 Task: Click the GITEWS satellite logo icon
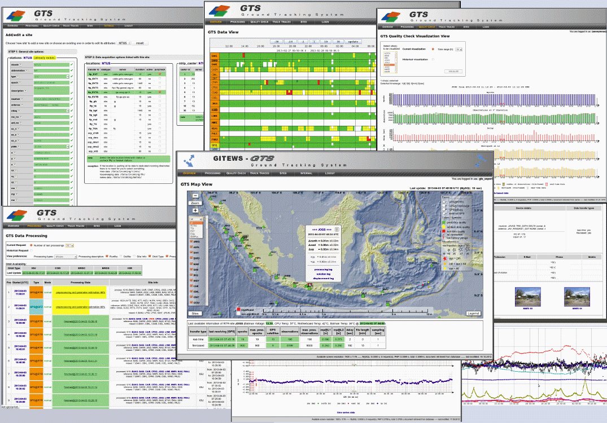188,162
